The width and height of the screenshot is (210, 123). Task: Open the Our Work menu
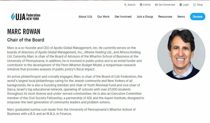(x=103, y=17)
